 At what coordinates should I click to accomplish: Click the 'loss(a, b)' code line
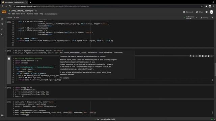19,96
